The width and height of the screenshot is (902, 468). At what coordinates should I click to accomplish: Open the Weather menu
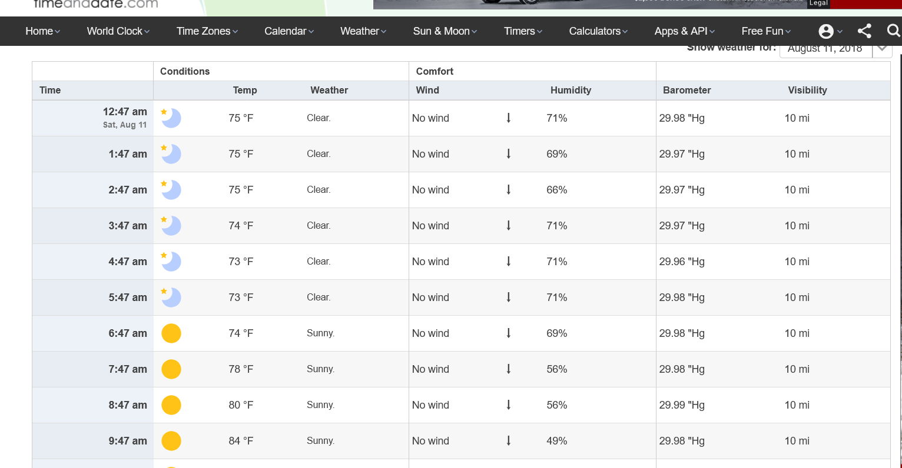(363, 31)
